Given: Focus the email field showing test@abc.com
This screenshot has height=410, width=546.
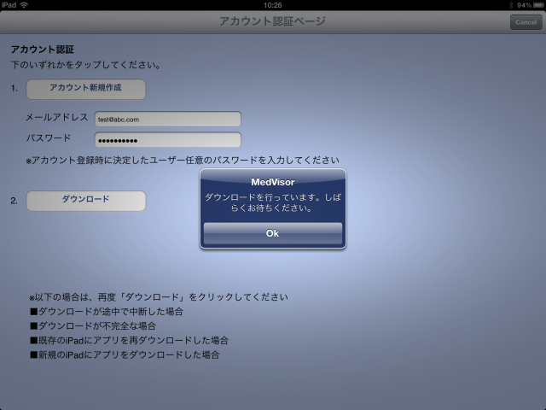Looking at the screenshot, I should [x=168, y=119].
